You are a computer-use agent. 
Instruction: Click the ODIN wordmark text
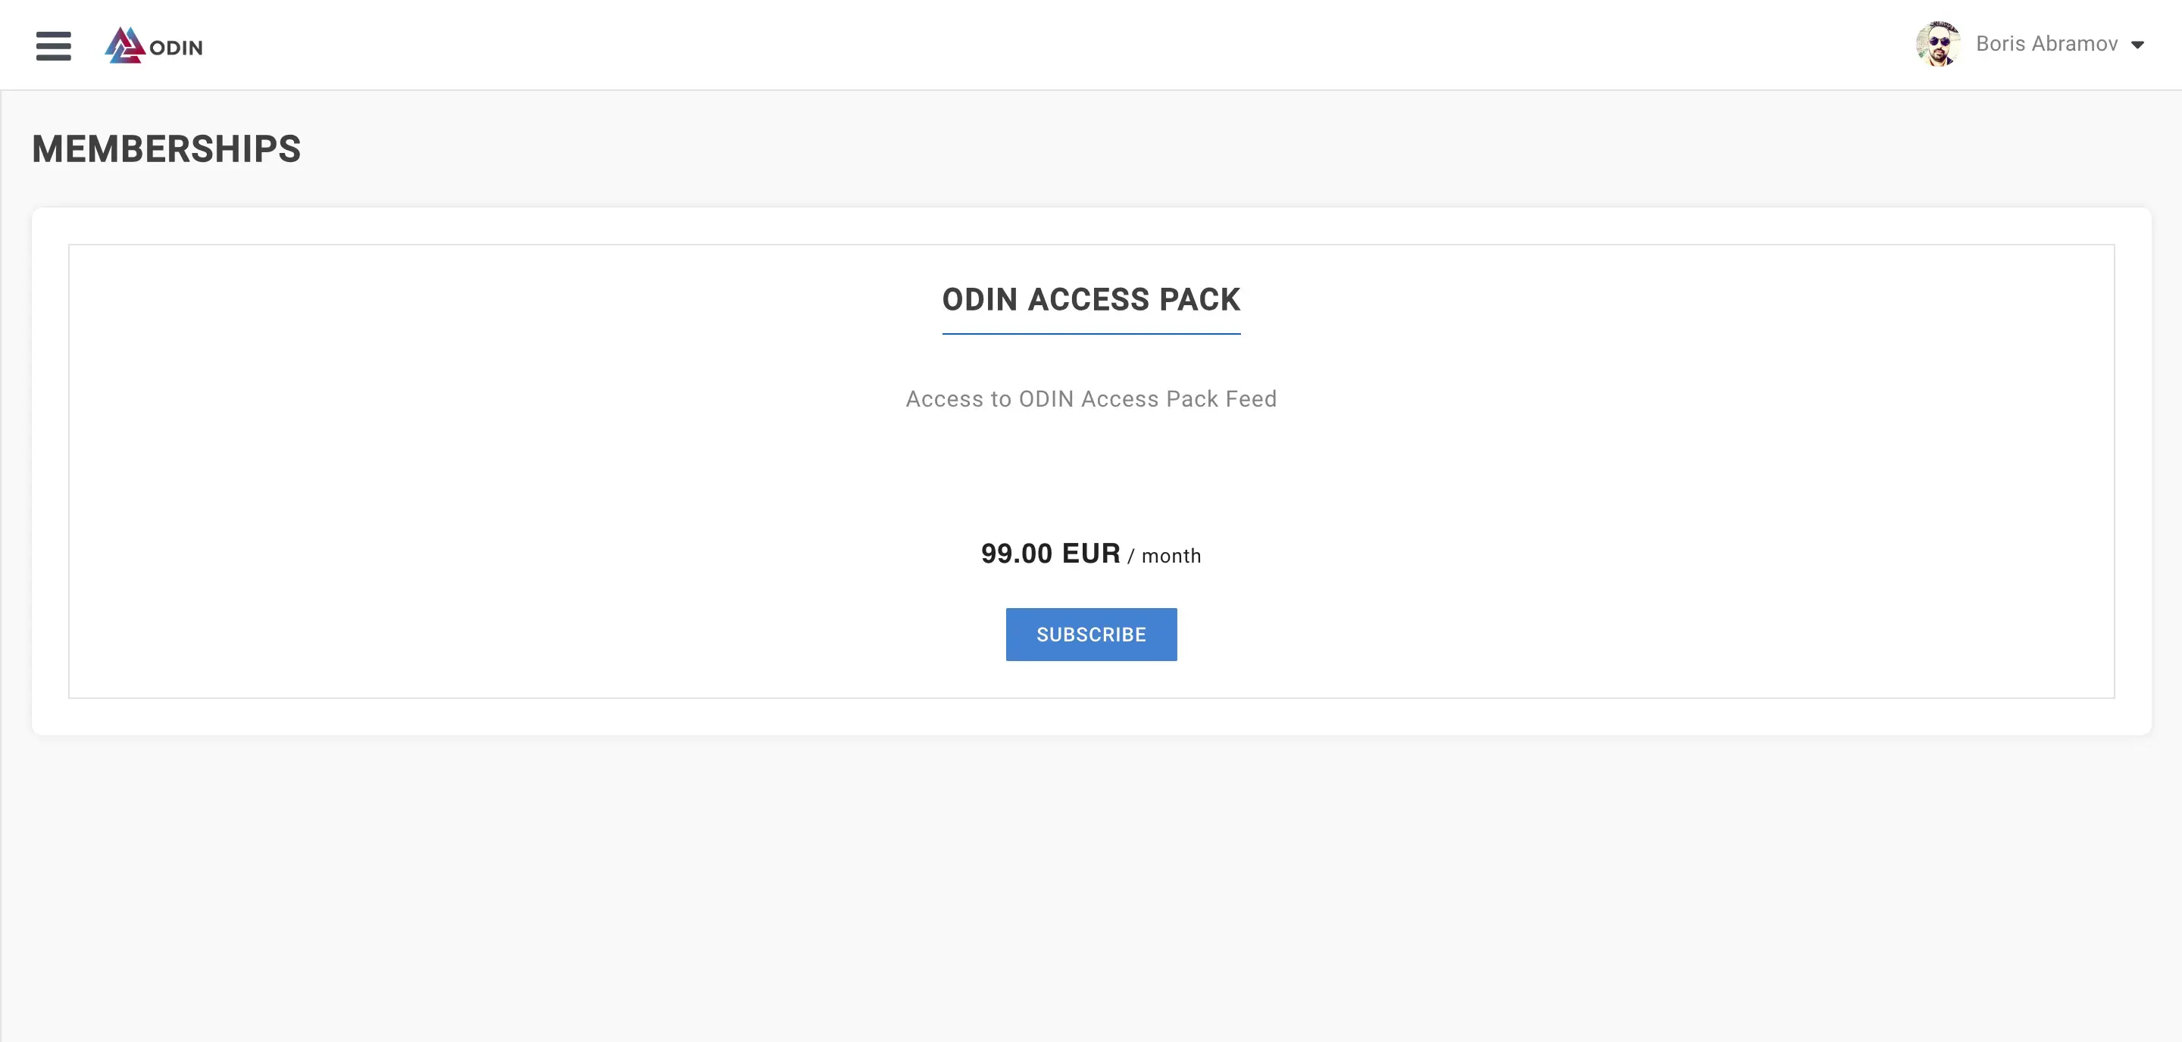tap(177, 48)
